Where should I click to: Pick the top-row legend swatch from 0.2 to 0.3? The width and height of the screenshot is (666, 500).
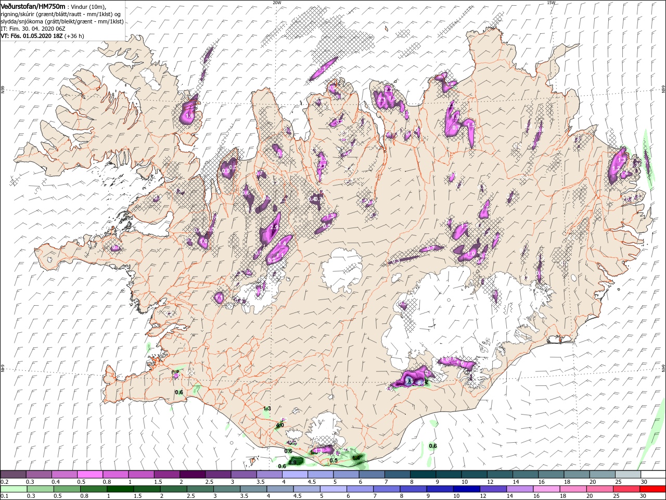[x=13, y=474]
